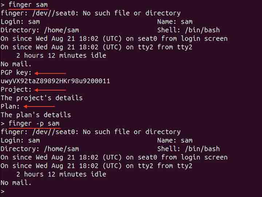
Task: Click the red arrow beside PGP key
Action: click(50, 73)
